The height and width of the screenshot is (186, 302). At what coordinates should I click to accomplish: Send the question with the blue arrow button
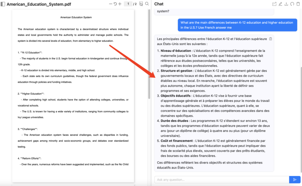pyautogui.click(x=295, y=180)
